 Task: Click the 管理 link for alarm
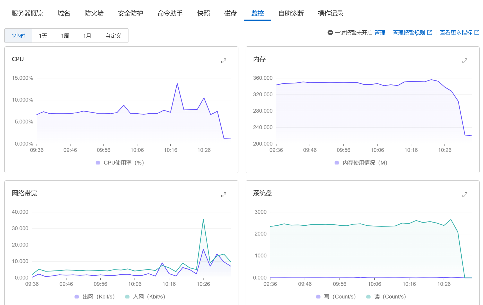[x=380, y=32]
